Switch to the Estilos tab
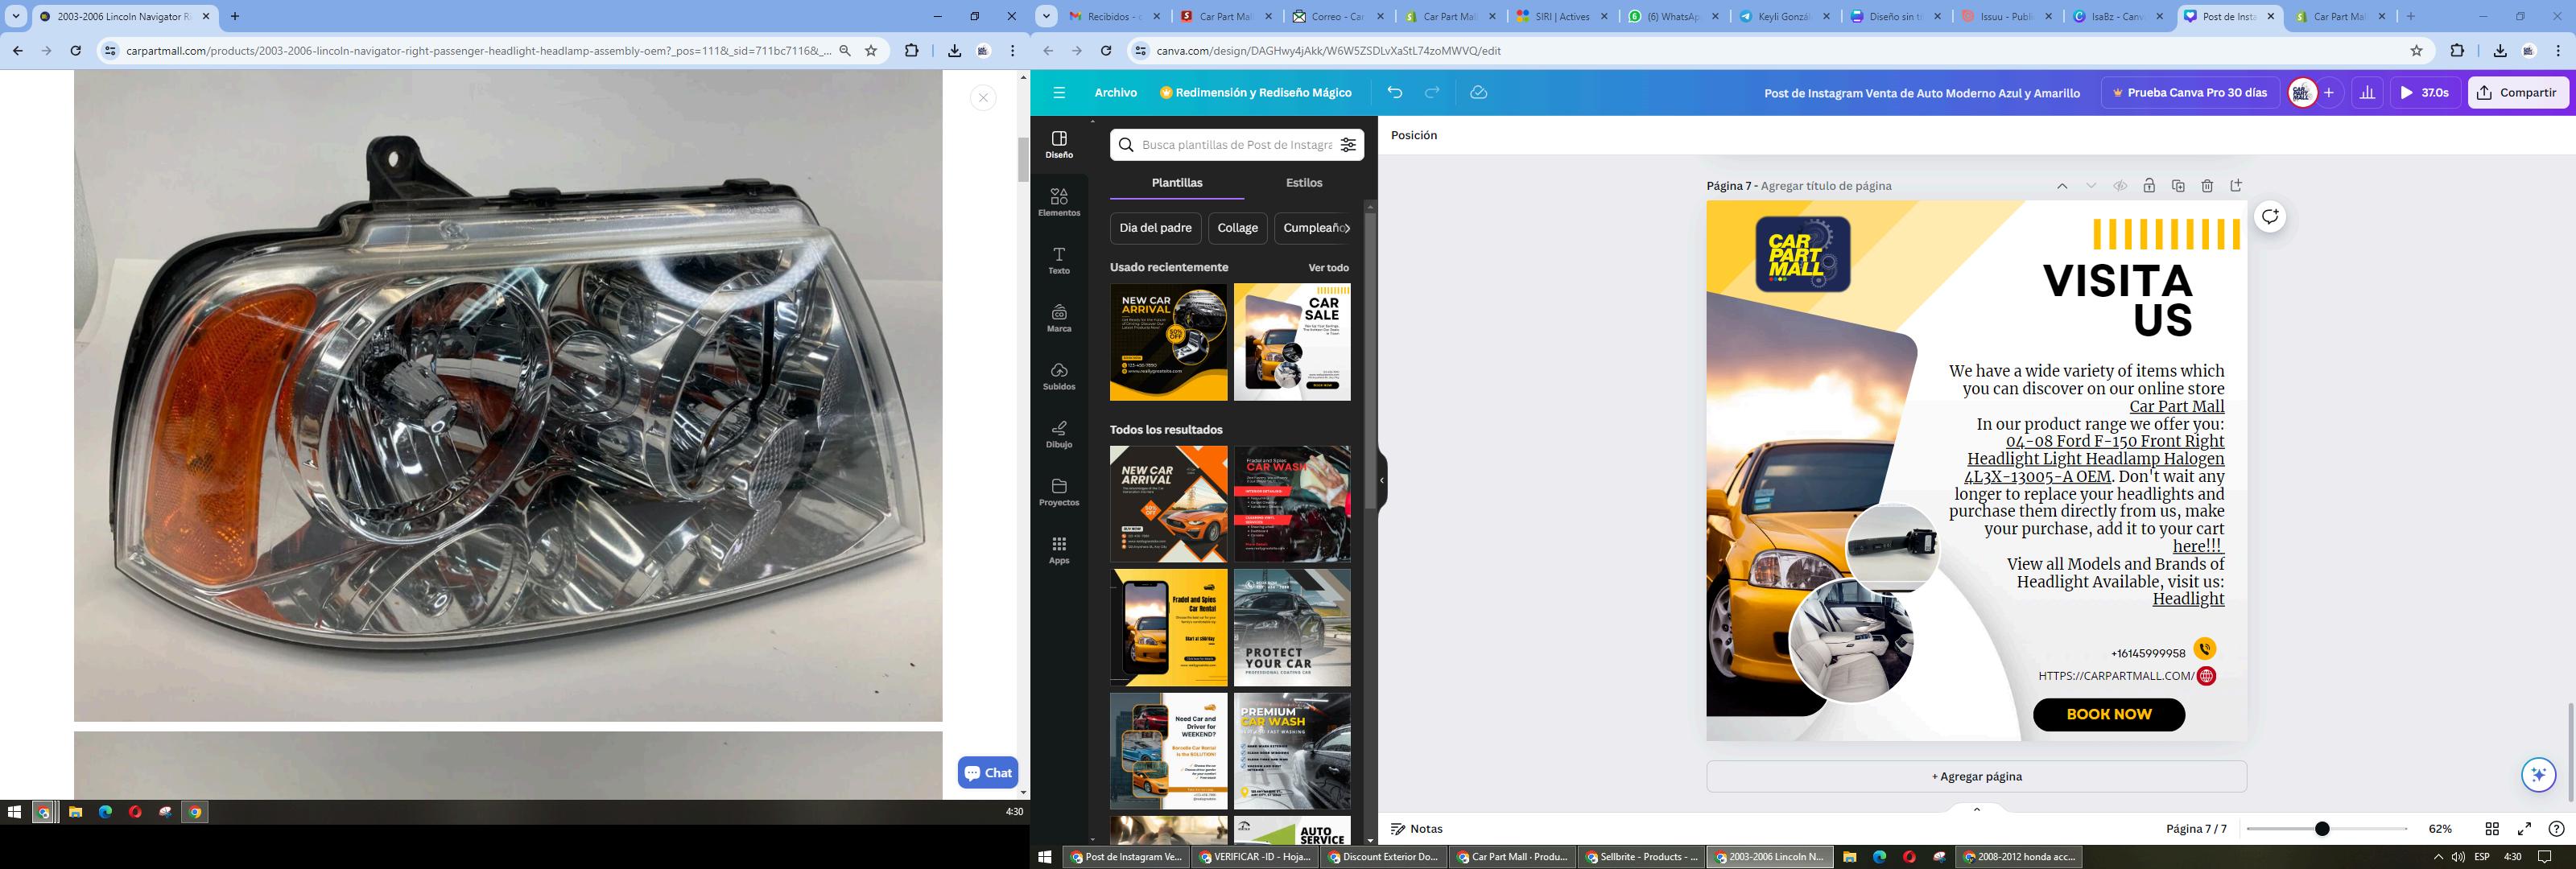The height and width of the screenshot is (869, 2576). (1303, 183)
